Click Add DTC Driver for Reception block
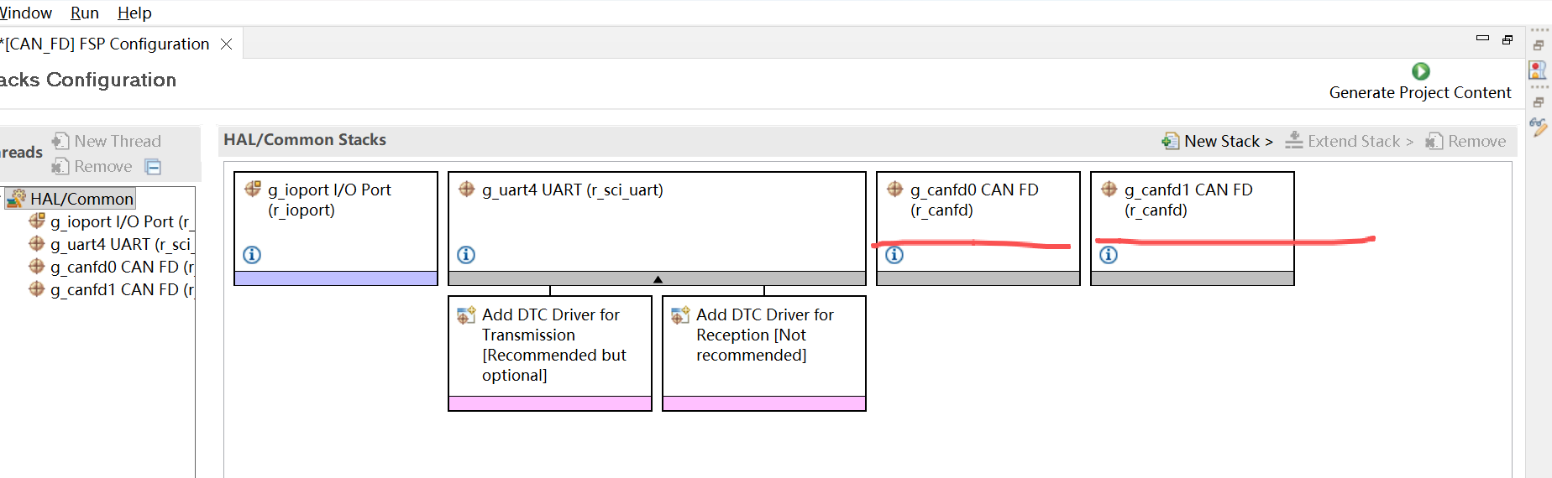Viewport: 1552px width, 478px height. tap(764, 353)
